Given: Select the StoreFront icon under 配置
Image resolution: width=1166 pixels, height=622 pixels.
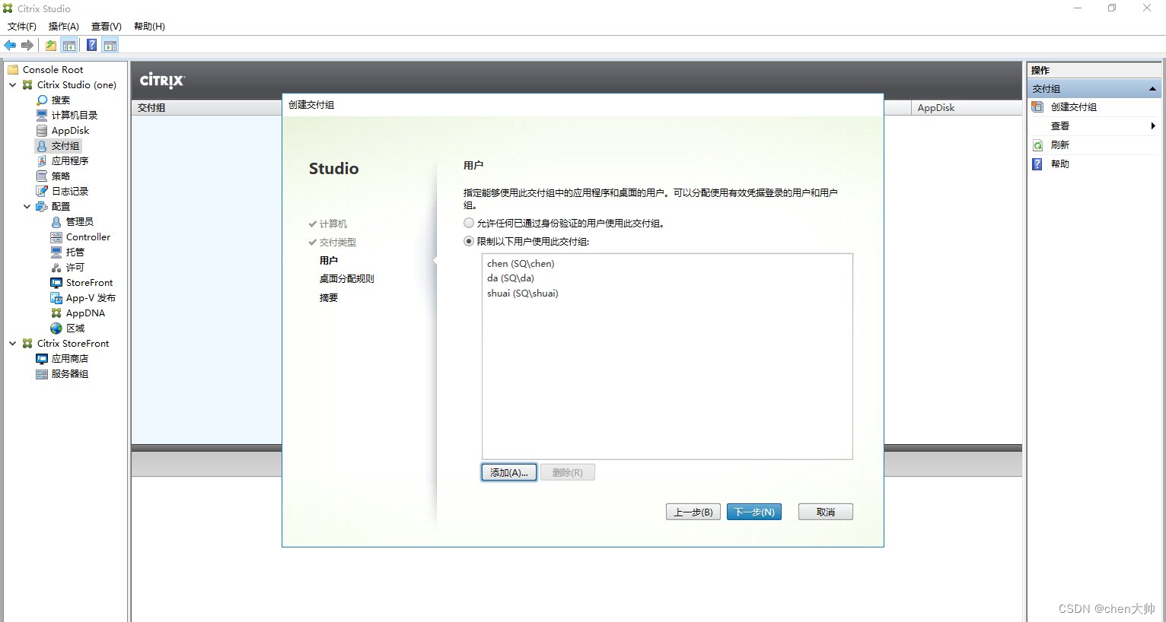Looking at the screenshot, I should click(56, 283).
